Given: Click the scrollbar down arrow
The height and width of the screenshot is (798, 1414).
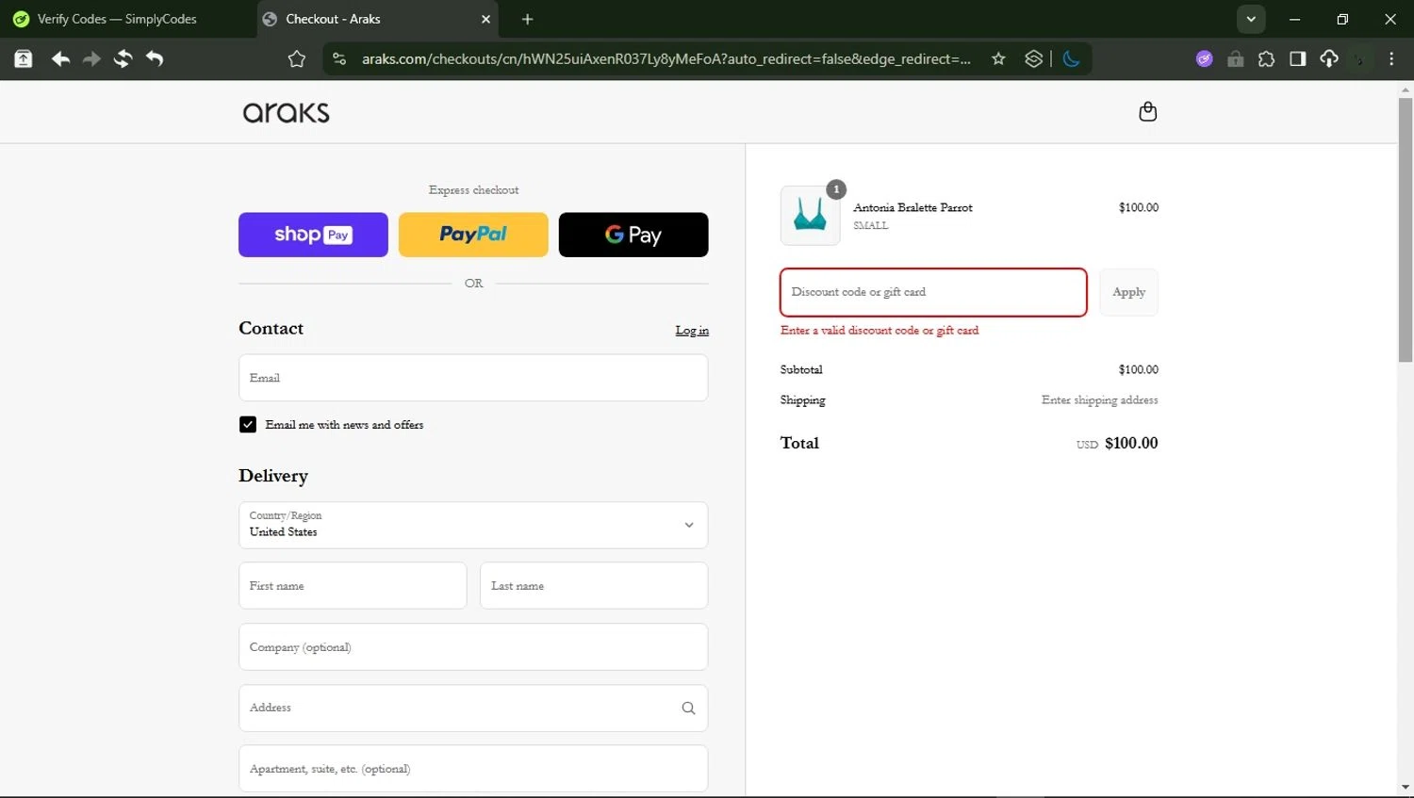Looking at the screenshot, I should pyautogui.click(x=1406, y=788).
